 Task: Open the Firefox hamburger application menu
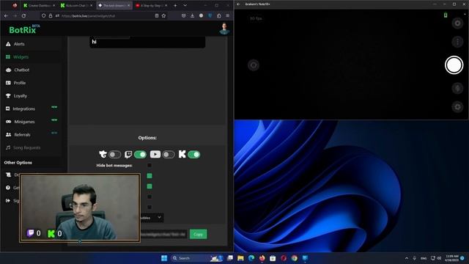tap(228, 15)
